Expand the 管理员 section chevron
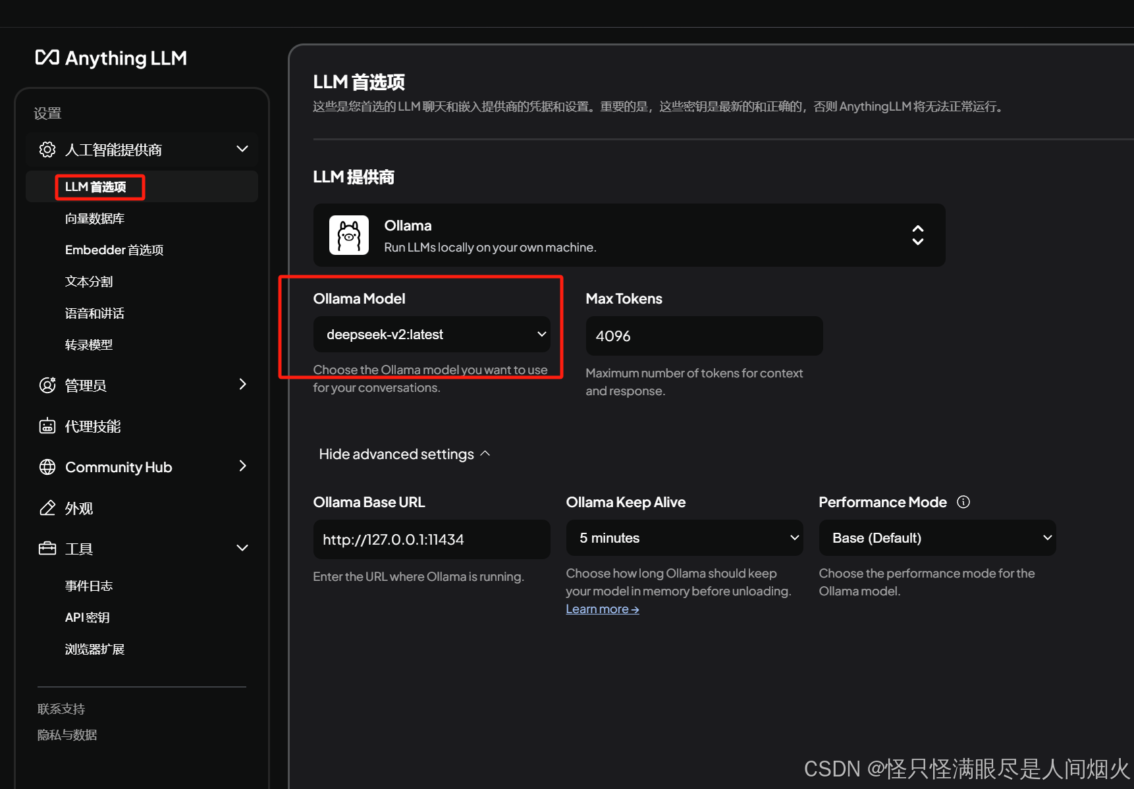 [242, 384]
